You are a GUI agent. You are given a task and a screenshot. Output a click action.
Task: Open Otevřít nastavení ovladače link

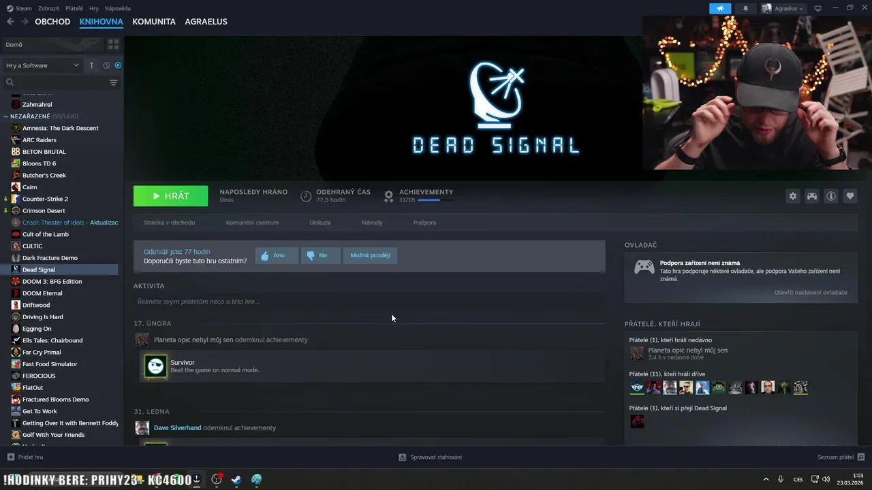(x=811, y=292)
